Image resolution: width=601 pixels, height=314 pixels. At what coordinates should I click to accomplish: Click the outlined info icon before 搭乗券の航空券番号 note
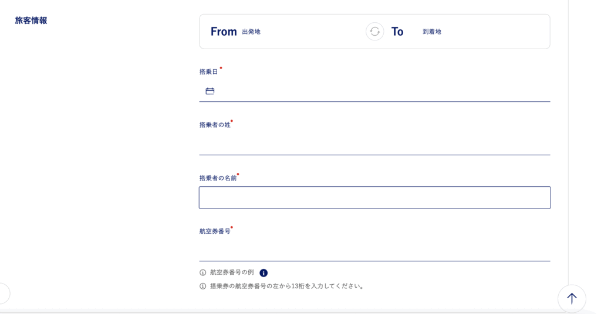[x=202, y=286]
